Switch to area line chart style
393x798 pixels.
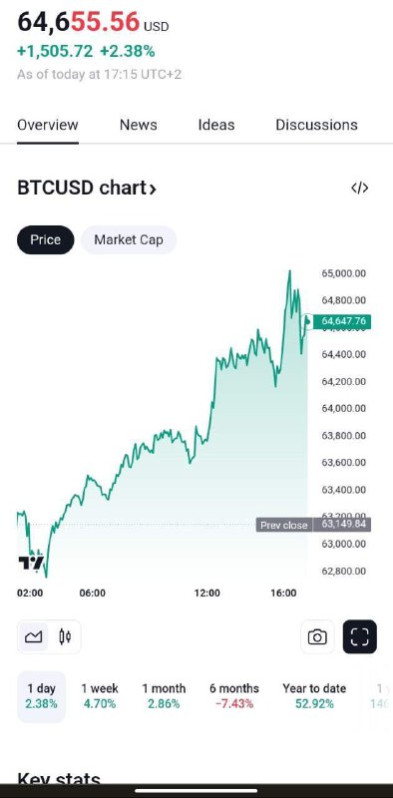click(x=34, y=636)
